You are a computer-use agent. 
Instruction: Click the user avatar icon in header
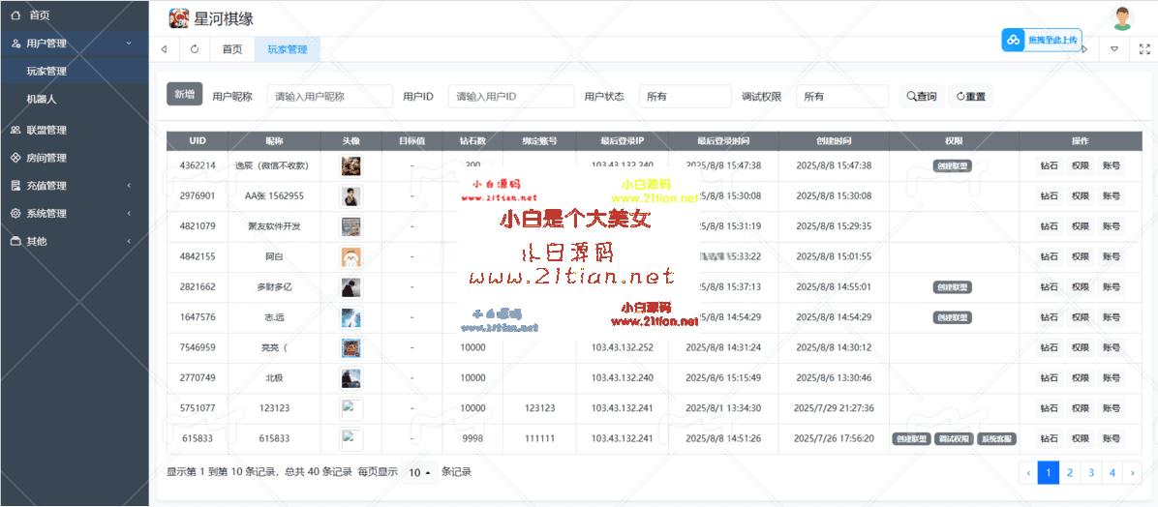pyautogui.click(x=1122, y=18)
